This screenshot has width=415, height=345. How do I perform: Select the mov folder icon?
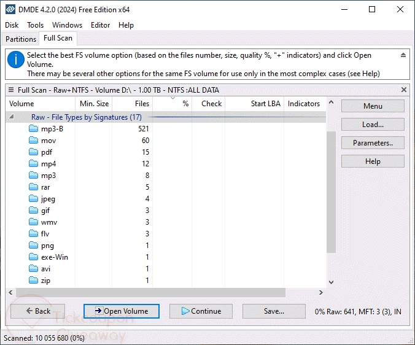(33, 140)
